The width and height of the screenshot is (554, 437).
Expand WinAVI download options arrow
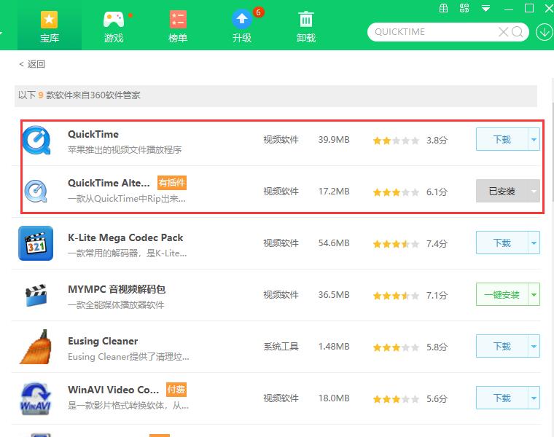(x=534, y=398)
